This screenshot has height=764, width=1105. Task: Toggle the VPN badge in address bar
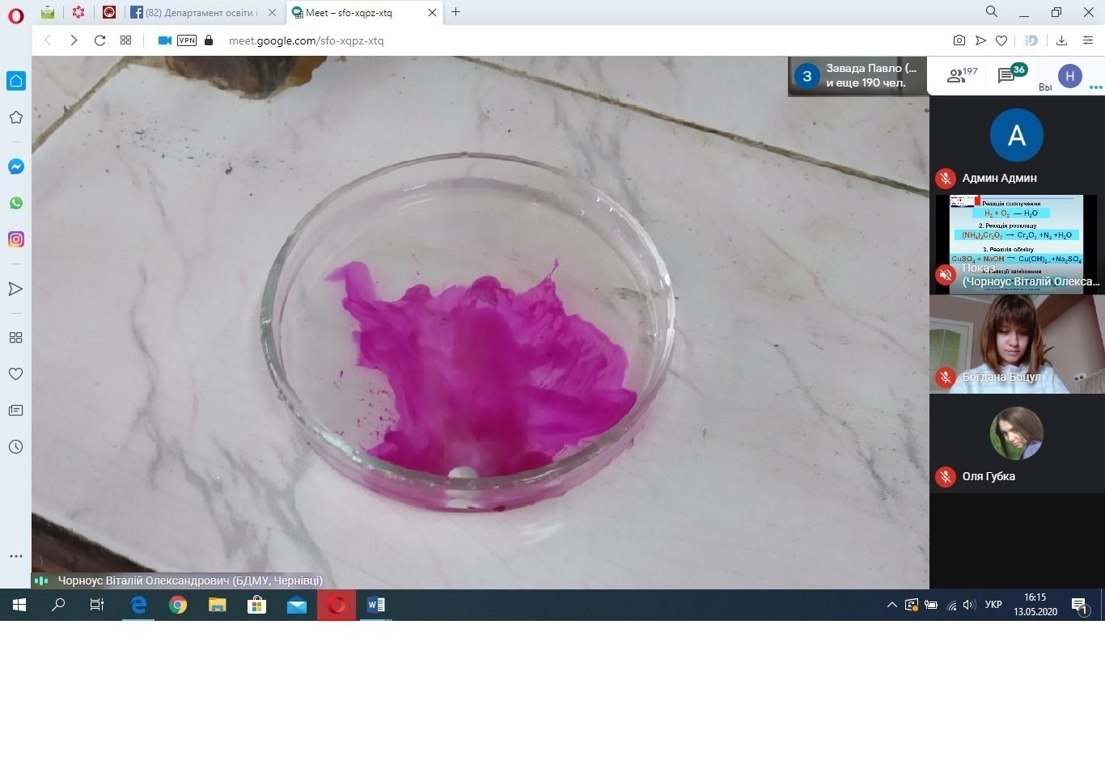pyautogui.click(x=187, y=40)
